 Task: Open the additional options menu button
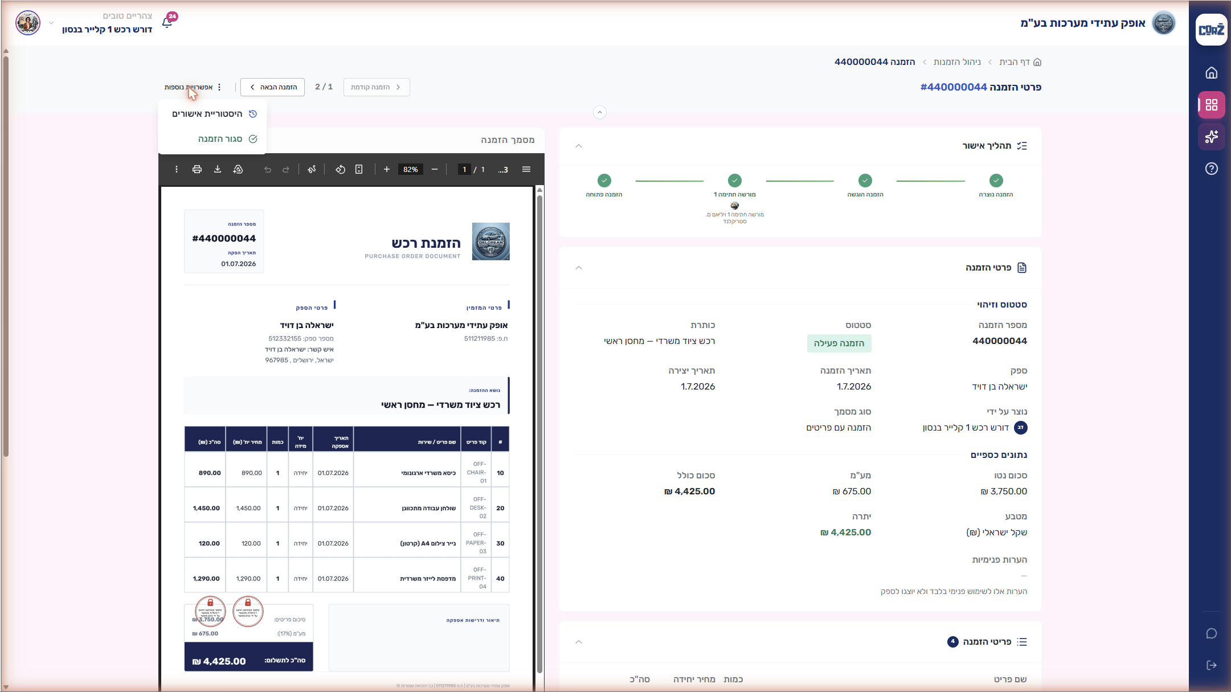click(x=193, y=87)
